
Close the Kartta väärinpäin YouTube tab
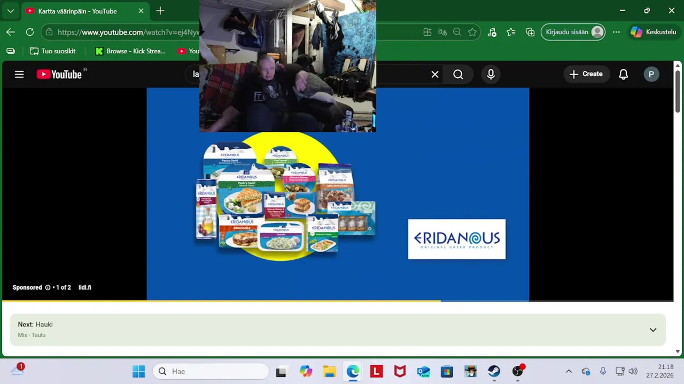click(x=141, y=11)
